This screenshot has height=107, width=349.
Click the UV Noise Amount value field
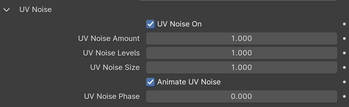pyautogui.click(x=241, y=39)
